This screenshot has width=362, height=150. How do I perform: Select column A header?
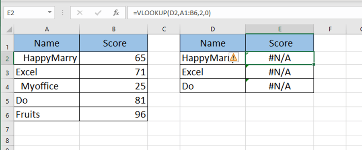47,29
